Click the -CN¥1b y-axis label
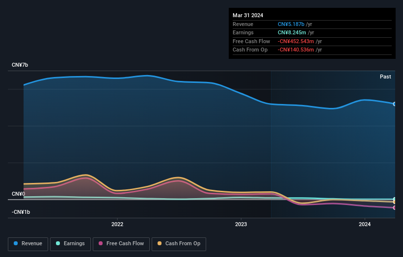This screenshot has height=257, width=403. 21,212
